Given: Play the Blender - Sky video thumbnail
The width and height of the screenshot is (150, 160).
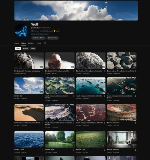Looking at the screenshot, I should (x=29, y=85).
